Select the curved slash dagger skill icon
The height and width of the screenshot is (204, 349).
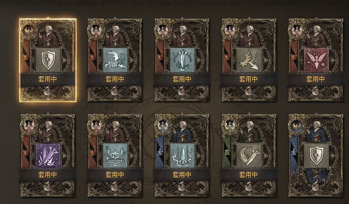[249, 155]
